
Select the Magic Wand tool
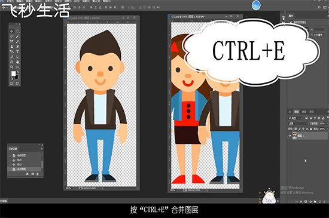pos(17,36)
